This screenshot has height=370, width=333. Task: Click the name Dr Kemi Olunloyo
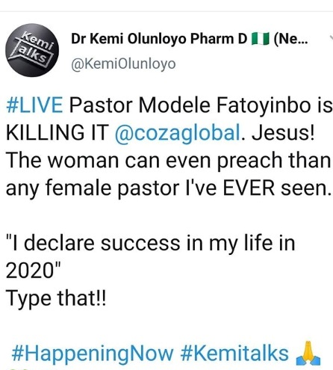tap(128, 39)
